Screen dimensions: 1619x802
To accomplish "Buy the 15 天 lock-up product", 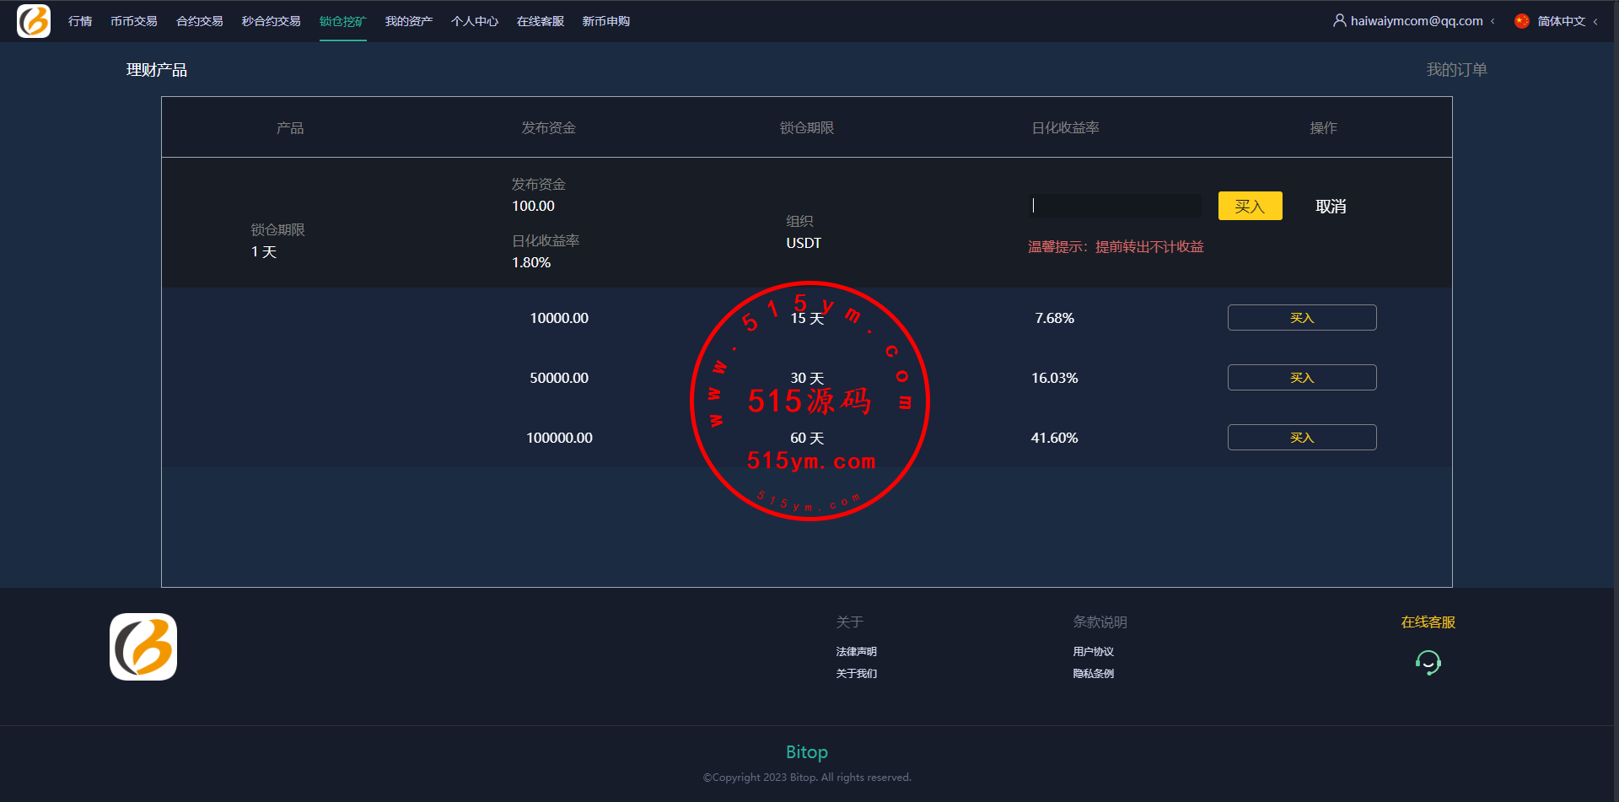I will coord(1301,318).
